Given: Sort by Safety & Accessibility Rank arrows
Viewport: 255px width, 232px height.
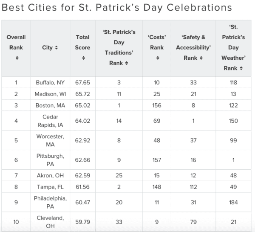Looking at the screenshot, I should coord(200,58).
